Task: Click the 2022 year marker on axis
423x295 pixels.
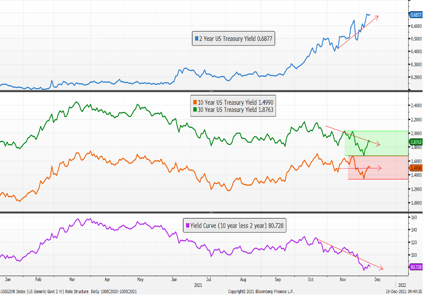Action: point(401,285)
